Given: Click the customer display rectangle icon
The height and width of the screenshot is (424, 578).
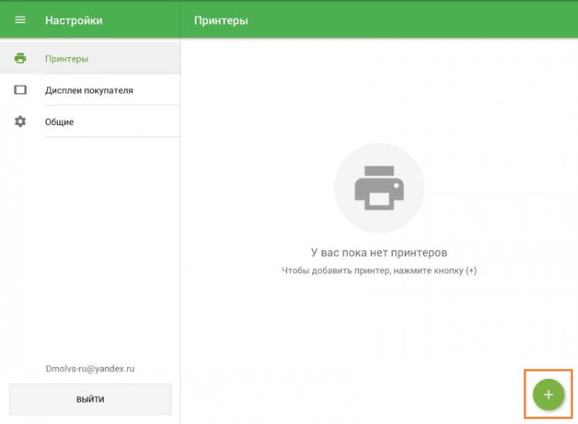Looking at the screenshot, I should (20, 90).
